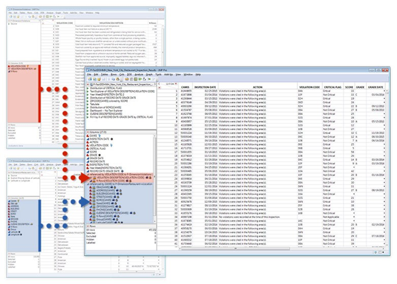The image size is (397, 284).
Task: Select 'DBA[CAMIS]' in the Columns list
Action: tap(102, 187)
